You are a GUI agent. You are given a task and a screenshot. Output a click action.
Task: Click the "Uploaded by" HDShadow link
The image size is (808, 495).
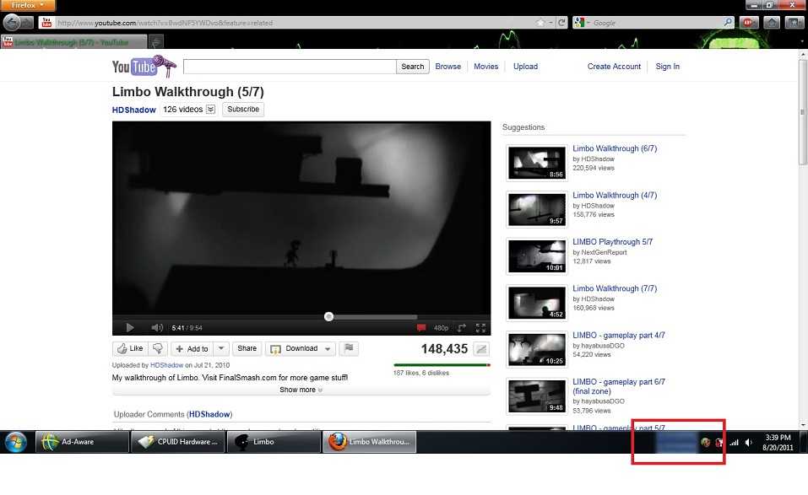(166, 365)
